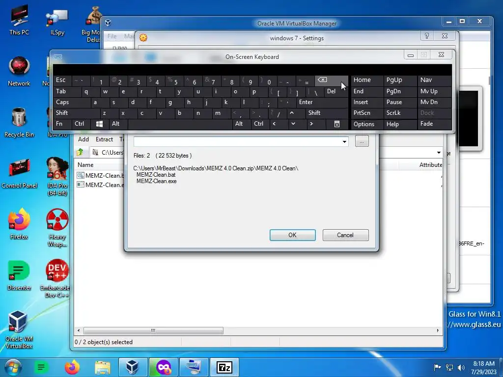The width and height of the screenshot is (503, 377).
Task: Click the clock and date in tray
Action: pyautogui.click(x=484, y=367)
